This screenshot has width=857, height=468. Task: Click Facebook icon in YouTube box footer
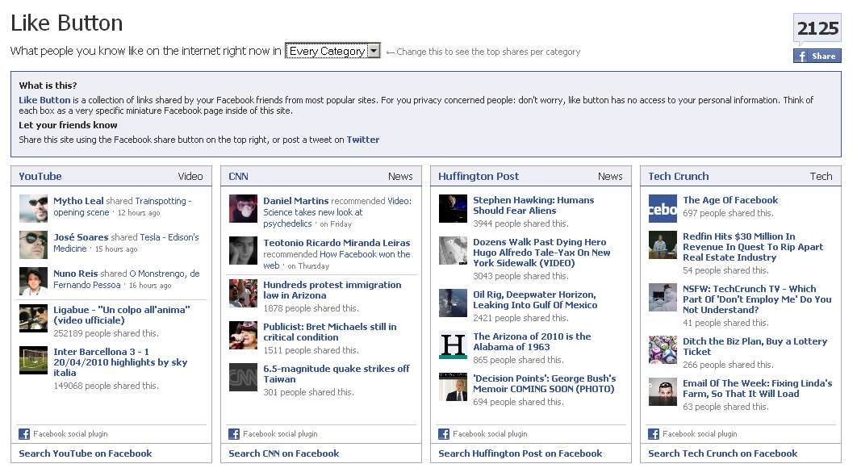click(24, 434)
